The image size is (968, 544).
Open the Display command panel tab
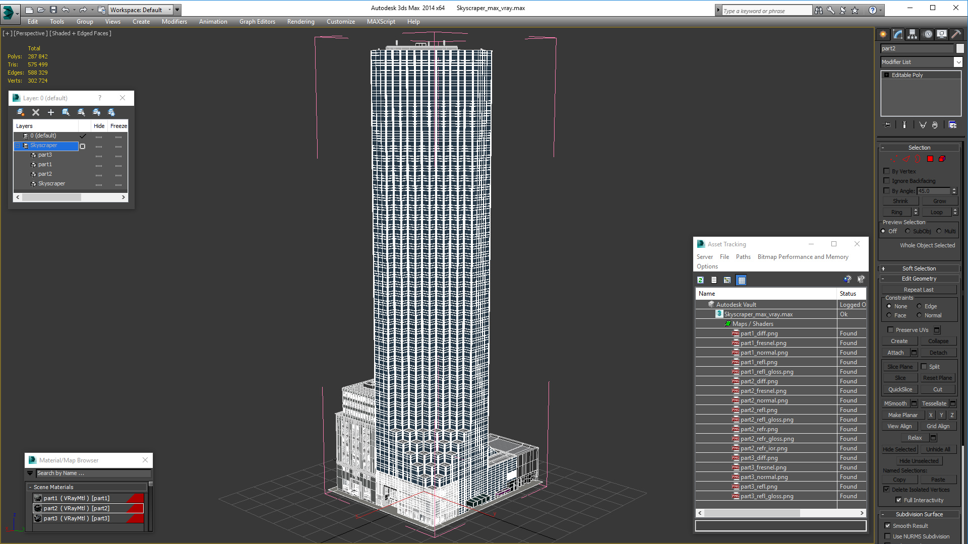click(942, 34)
